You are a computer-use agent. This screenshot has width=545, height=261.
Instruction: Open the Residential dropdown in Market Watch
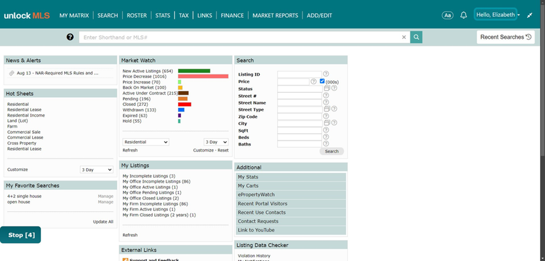146,142
